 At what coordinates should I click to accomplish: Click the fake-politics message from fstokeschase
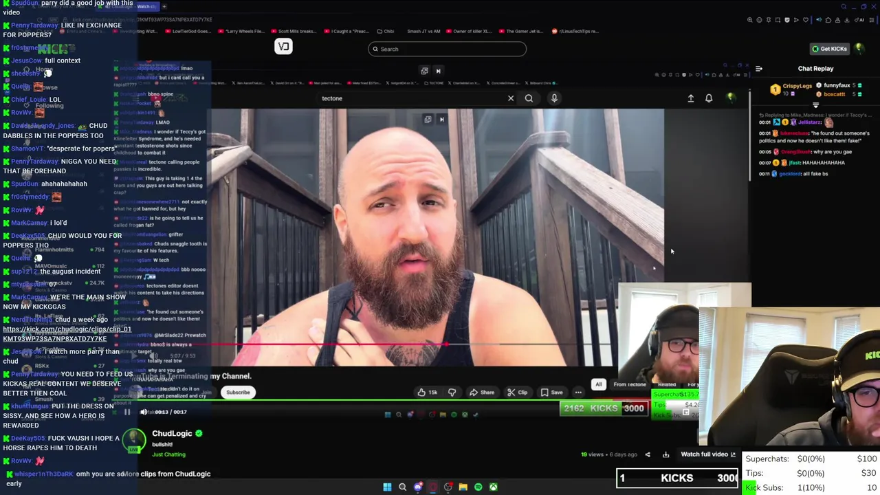coord(815,137)
